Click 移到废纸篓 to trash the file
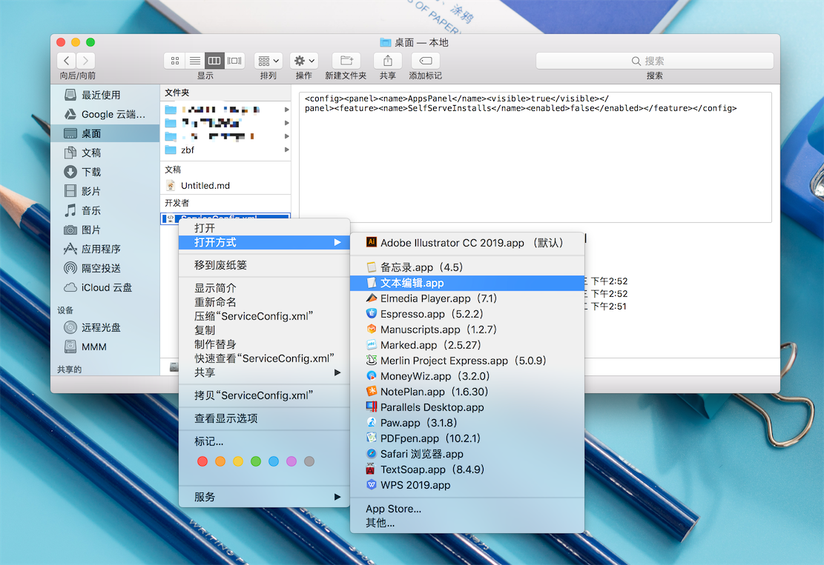The image size is (824, 565). (264, 265)
